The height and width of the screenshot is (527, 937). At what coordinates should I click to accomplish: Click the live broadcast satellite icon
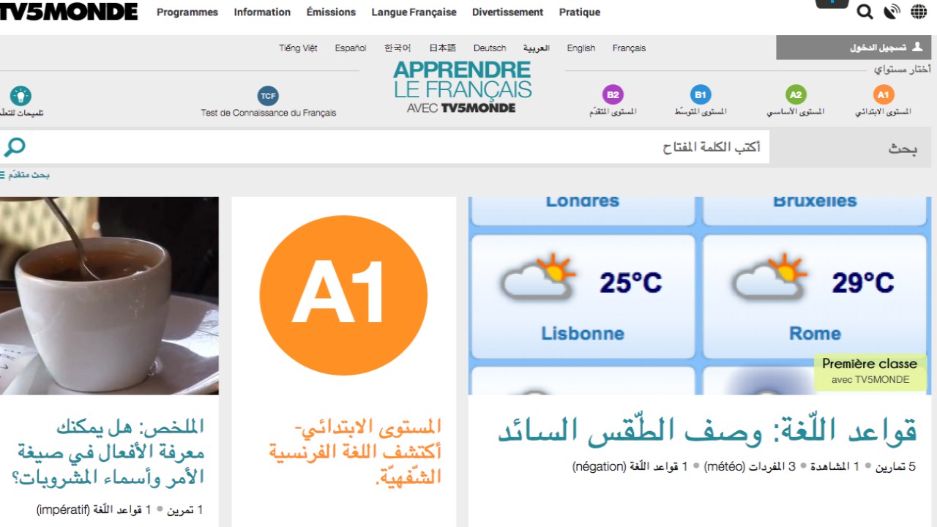click(892, 12)
